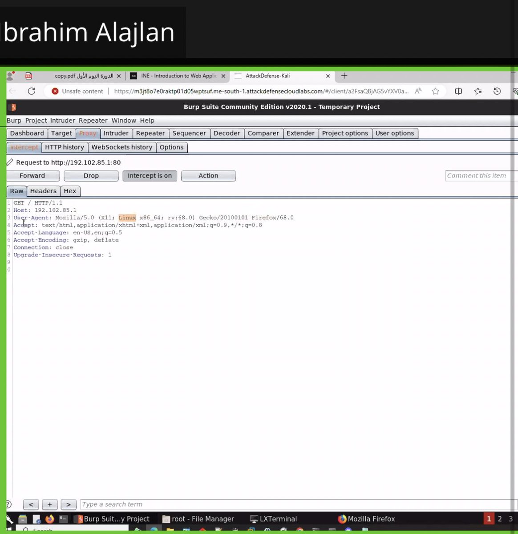
Task: Open the Burp menu
Action: click(14, 121)
